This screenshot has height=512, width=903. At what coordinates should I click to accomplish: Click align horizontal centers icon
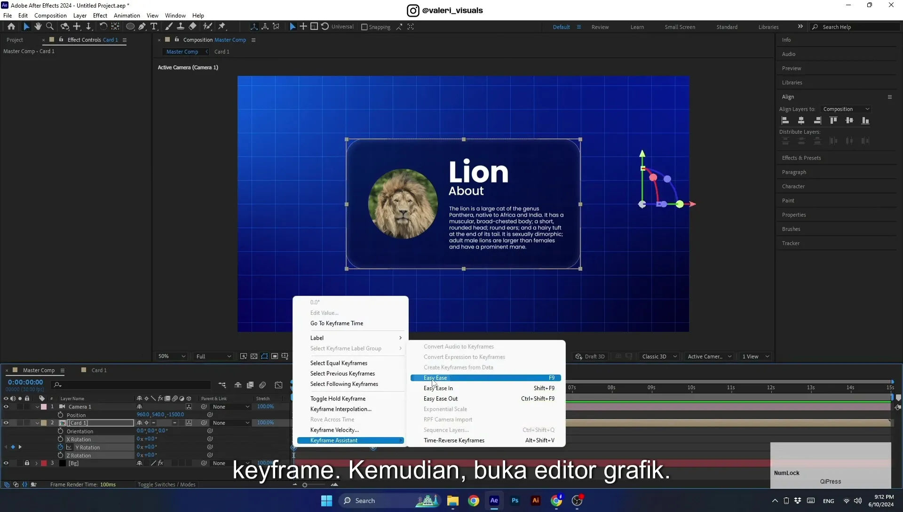coord(801,120)
